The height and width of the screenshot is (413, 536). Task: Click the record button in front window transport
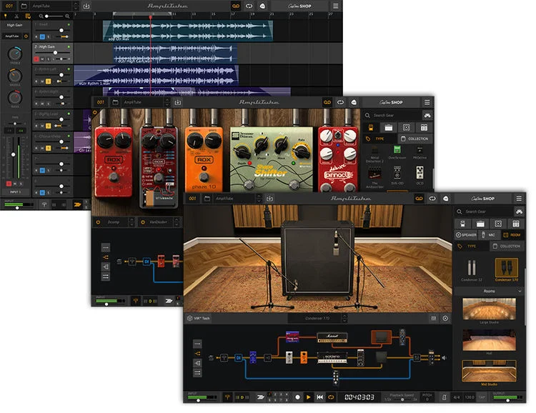(x=297, y=397)
